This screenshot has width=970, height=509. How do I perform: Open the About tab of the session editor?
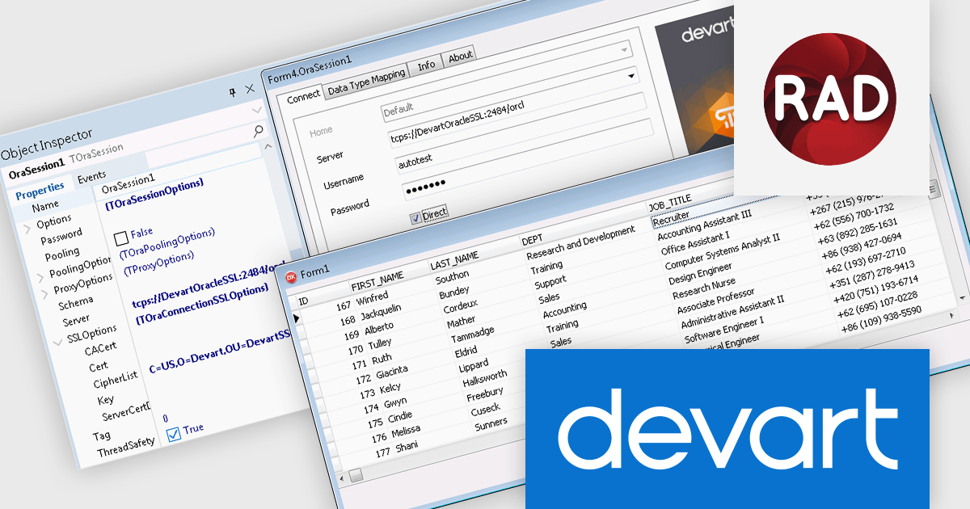pos(458,57)
